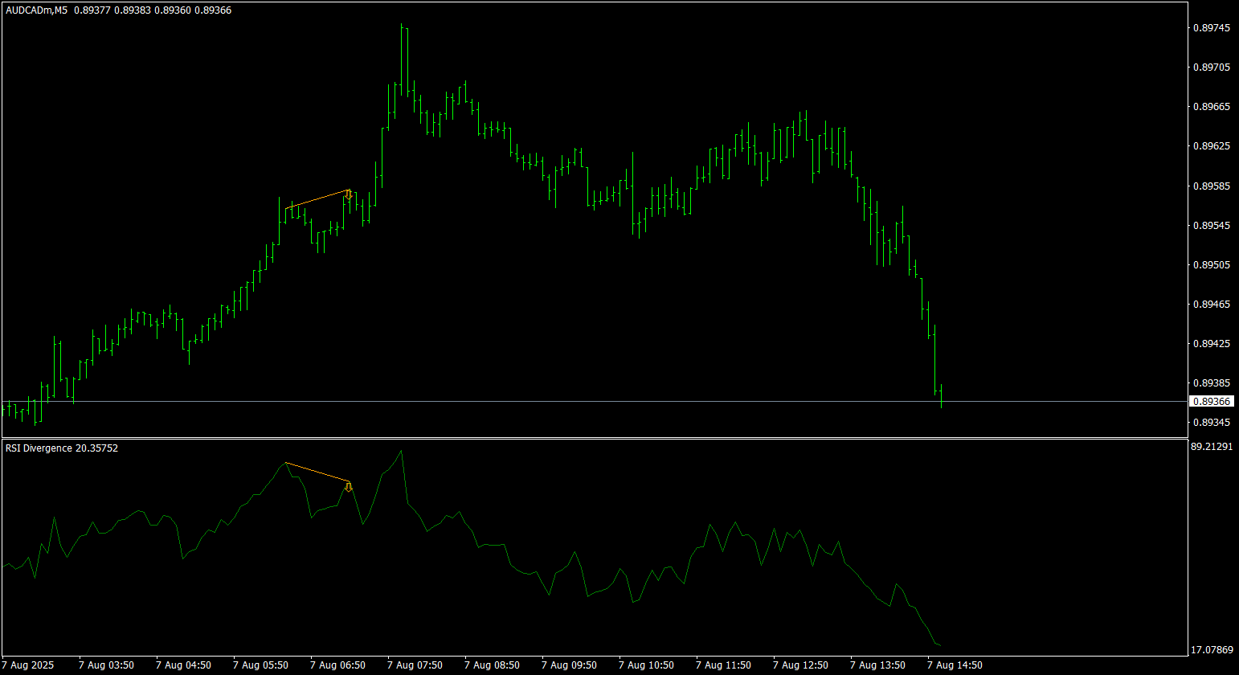The height and width of the screenshot is (675, 1239).
Task: Select the orange divergence line on RSI
Action: tap(317, 472)
